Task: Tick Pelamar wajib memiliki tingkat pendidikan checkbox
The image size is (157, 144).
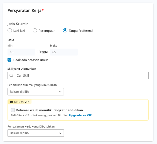Action: [x=13, y=110]
